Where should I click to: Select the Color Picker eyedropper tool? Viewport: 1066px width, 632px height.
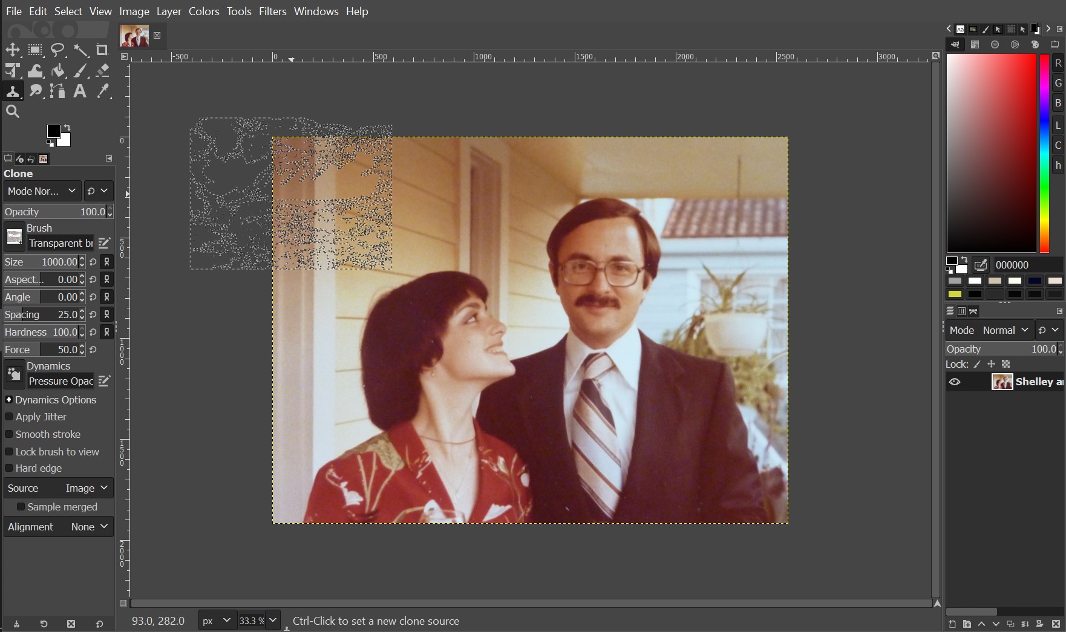(x=102, y=91)
